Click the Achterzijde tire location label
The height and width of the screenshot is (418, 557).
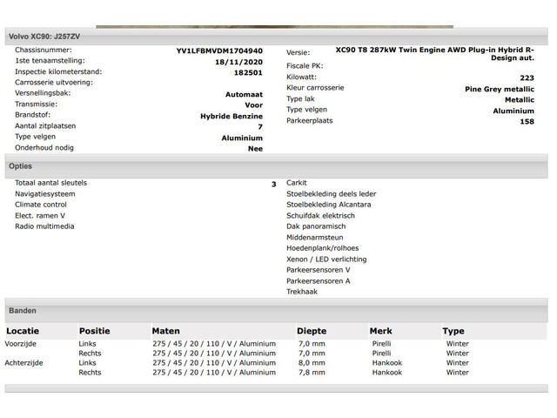27,363
